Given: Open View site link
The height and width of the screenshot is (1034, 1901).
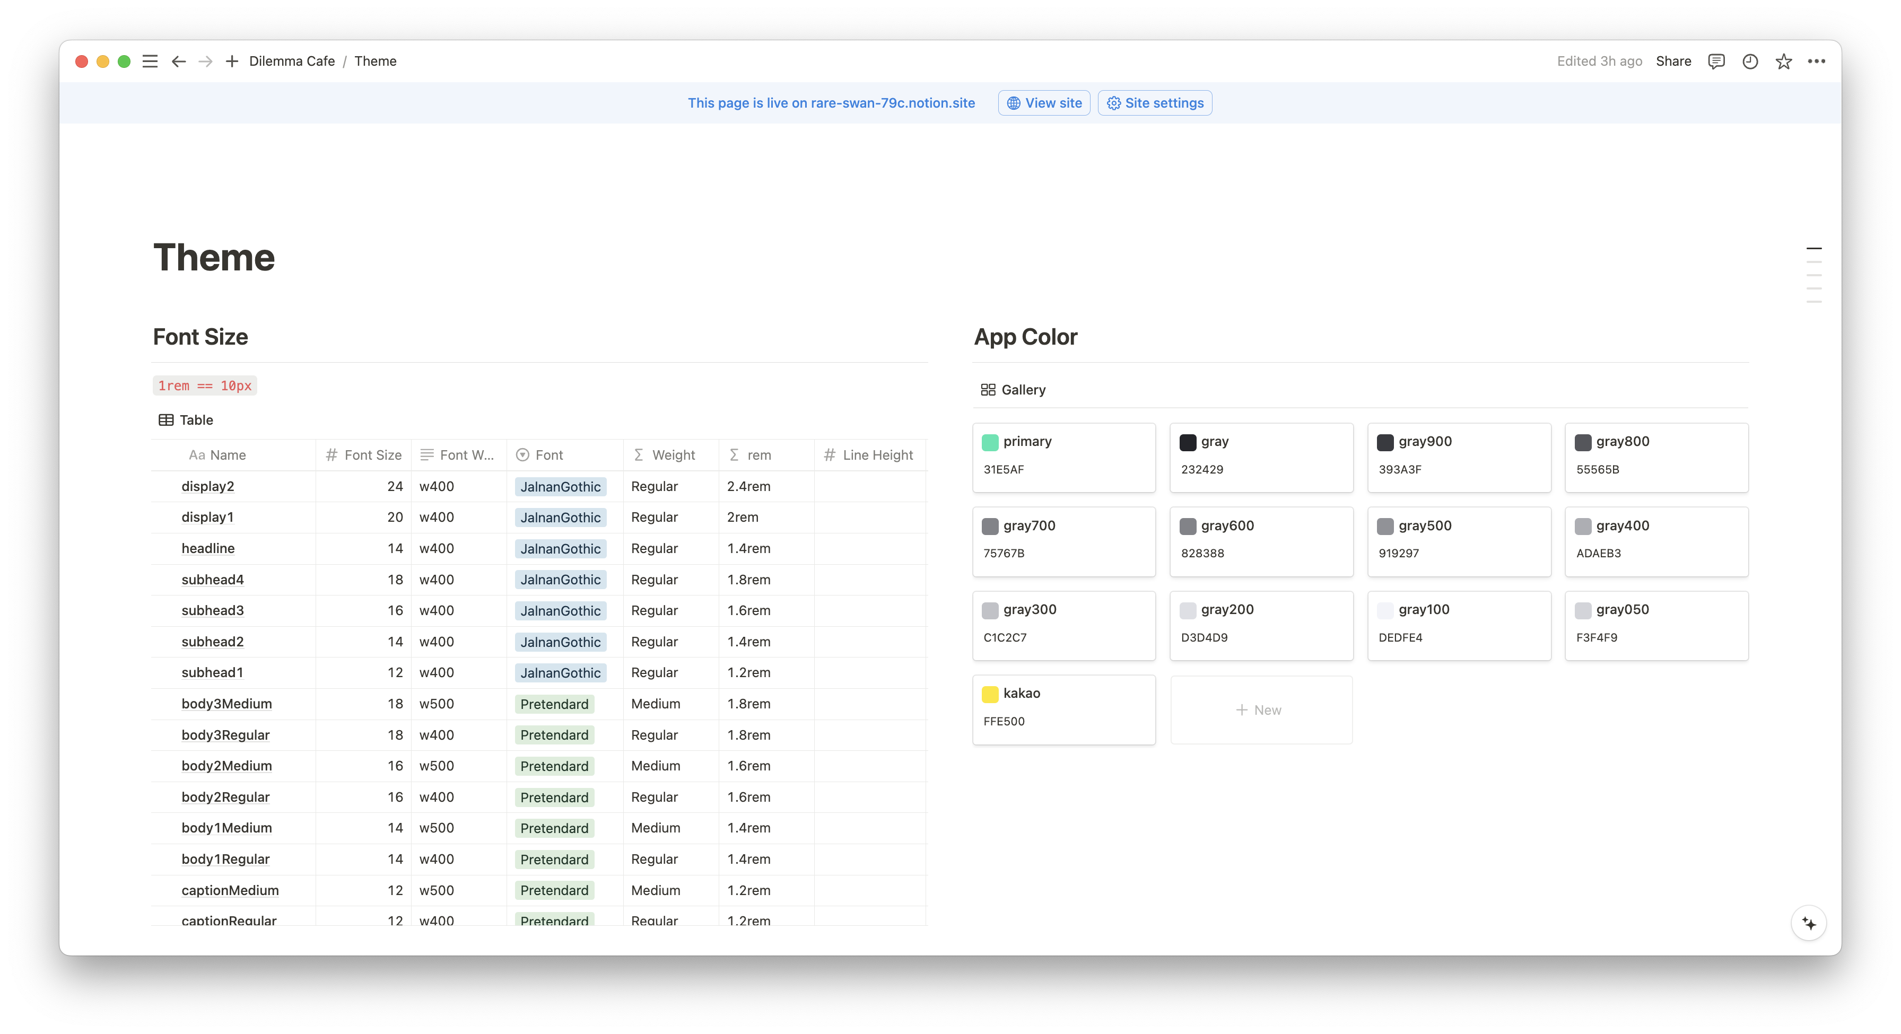Looking at the screenshot, I should point(1043,103).
